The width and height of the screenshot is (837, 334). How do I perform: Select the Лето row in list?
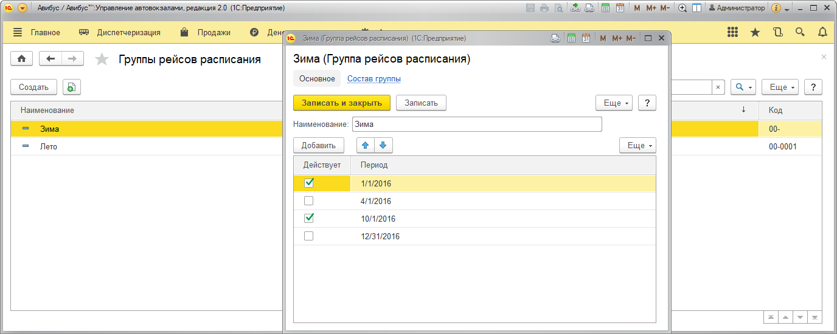tap(49, 146)
